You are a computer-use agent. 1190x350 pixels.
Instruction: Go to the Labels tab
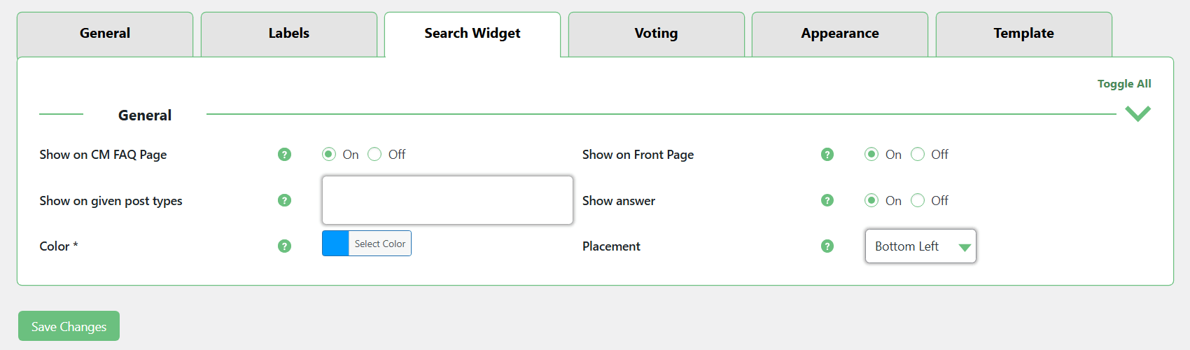click(x=288, y=34)
